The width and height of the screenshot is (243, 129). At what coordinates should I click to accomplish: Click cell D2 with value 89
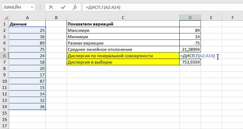click(x=190, y=30)
